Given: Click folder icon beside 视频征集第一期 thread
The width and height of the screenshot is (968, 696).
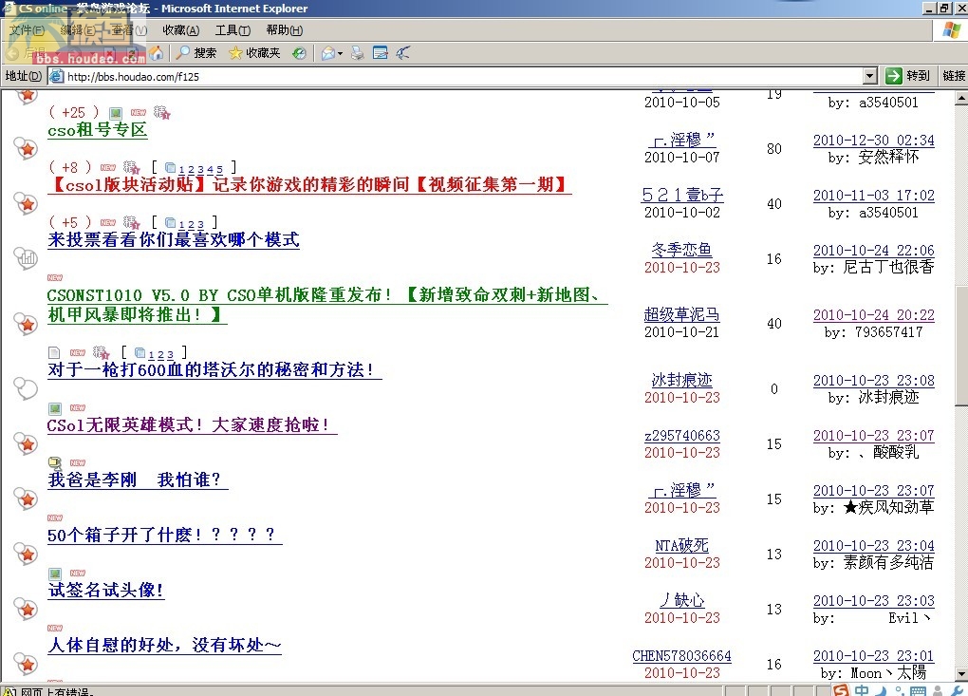Looking at the screenshot, I should coord(26,202).
